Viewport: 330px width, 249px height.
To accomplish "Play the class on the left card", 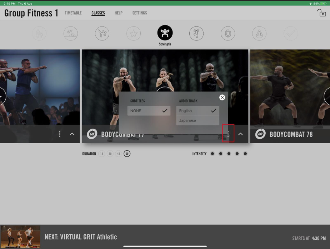I will [x=2, y=96].
